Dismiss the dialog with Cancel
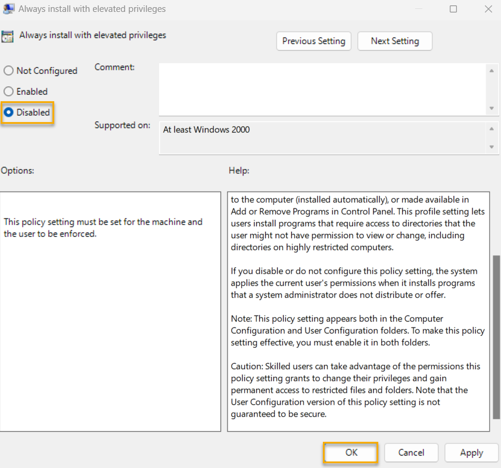The height and width of the screenshot is (468, 501). 411,453
